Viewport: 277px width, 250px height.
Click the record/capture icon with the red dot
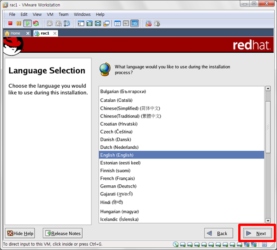(x=148, y=24)
